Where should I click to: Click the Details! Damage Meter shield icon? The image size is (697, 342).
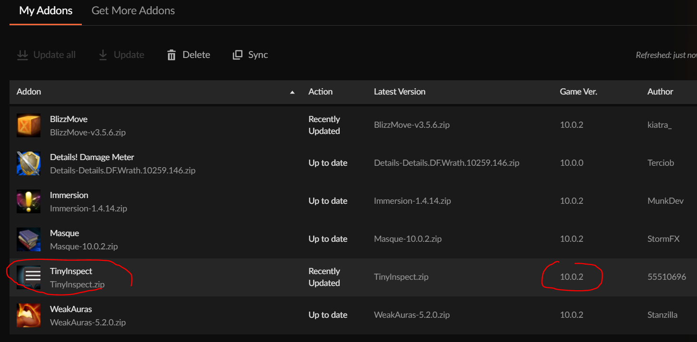pos(29,163)
